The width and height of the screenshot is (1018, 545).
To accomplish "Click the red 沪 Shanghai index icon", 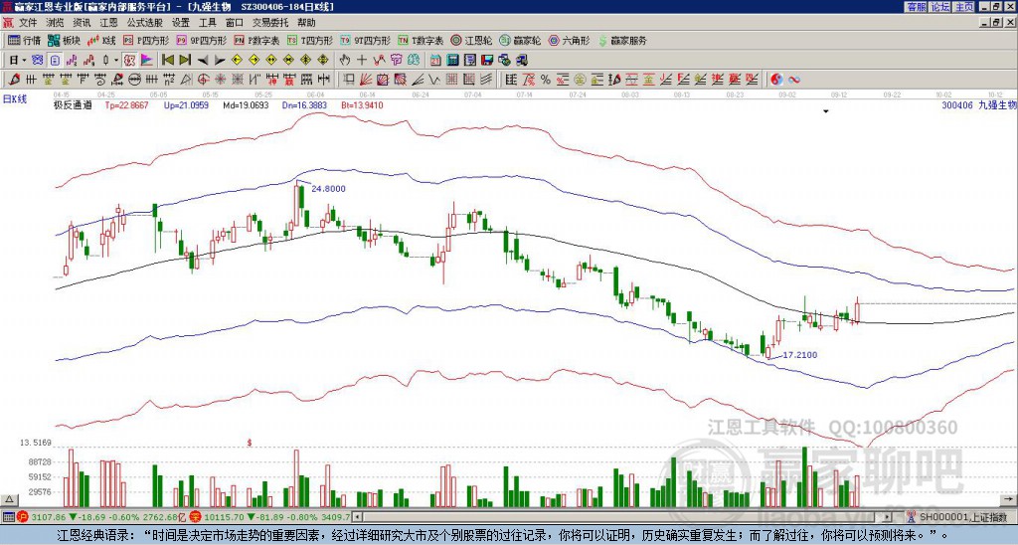I will [x=23, y=517].
